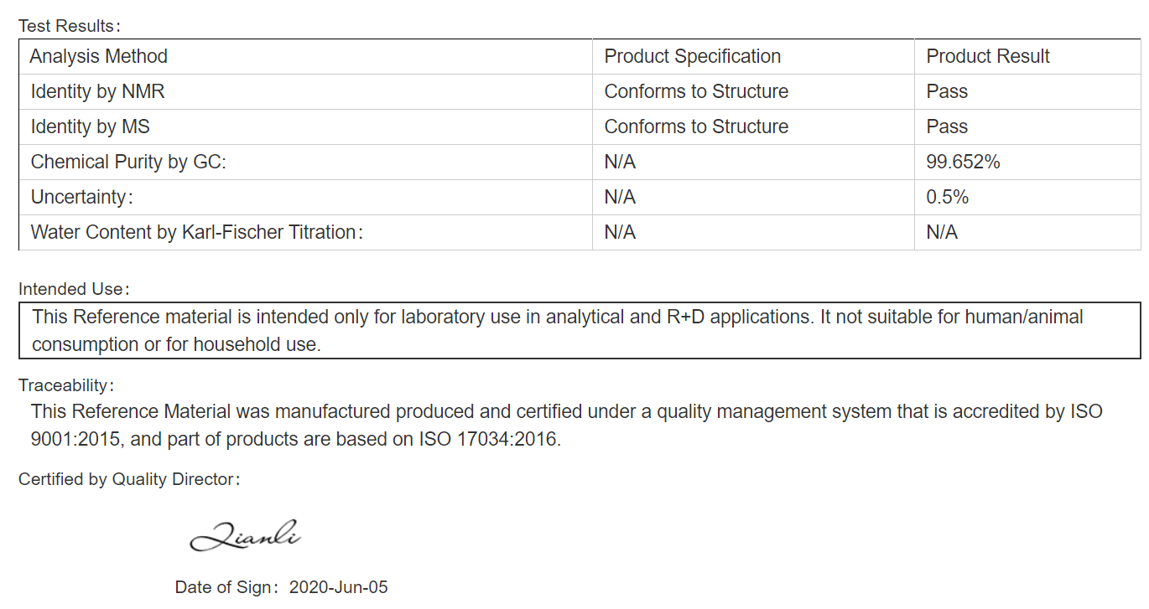Click the Identity by NMR row label
This screenshot has height=609, width=1149.
pos(98,91)
